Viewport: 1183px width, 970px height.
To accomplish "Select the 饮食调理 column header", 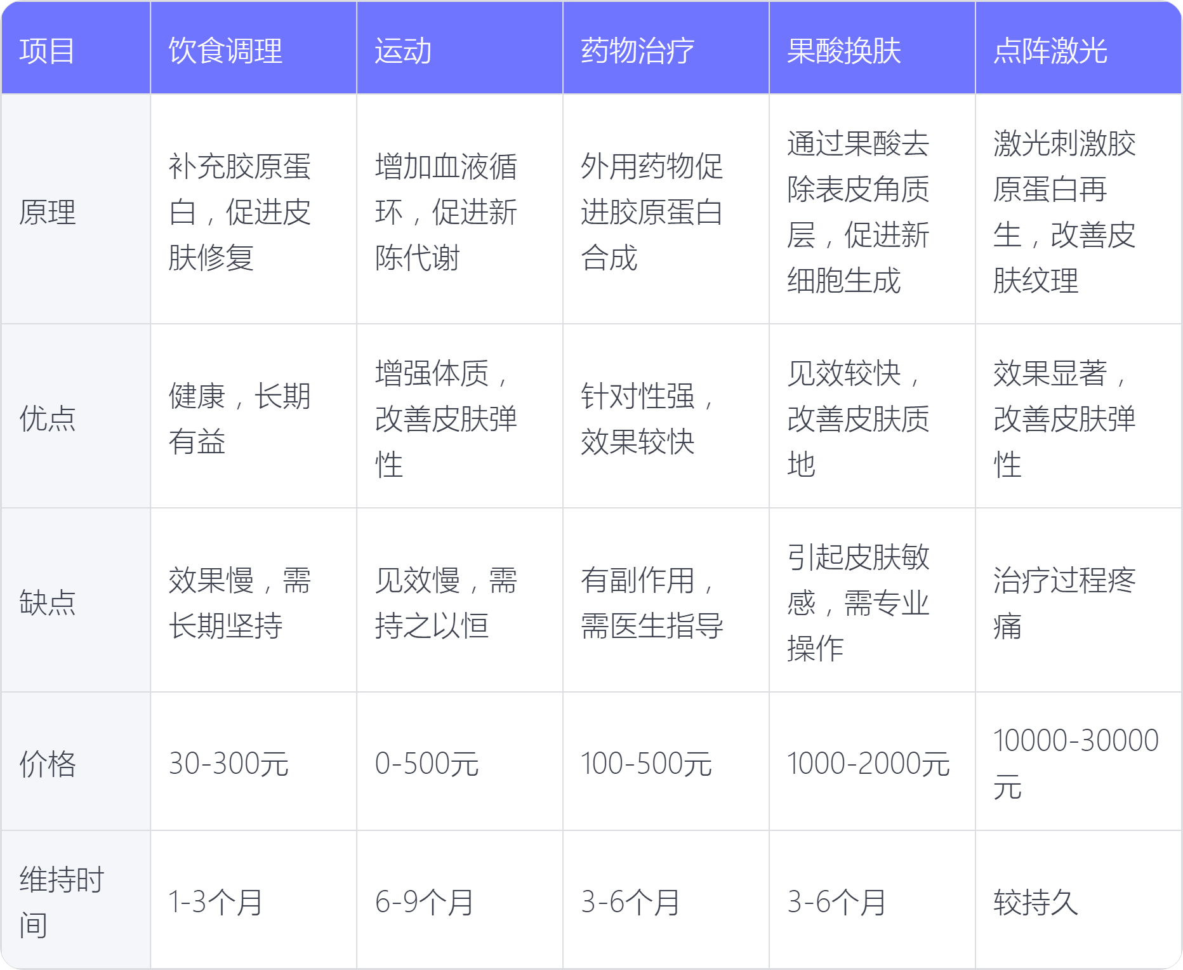I will pos(225,51).
